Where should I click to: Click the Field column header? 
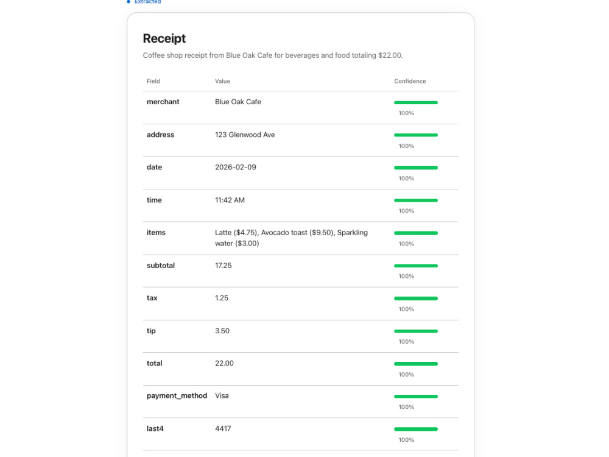tap(153, 81)
